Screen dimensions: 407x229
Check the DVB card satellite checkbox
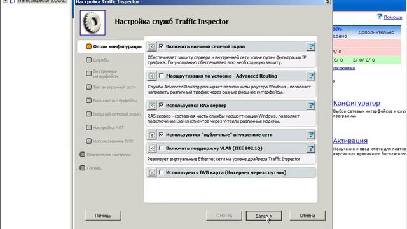pyautogui.click(x=161, y=172)
